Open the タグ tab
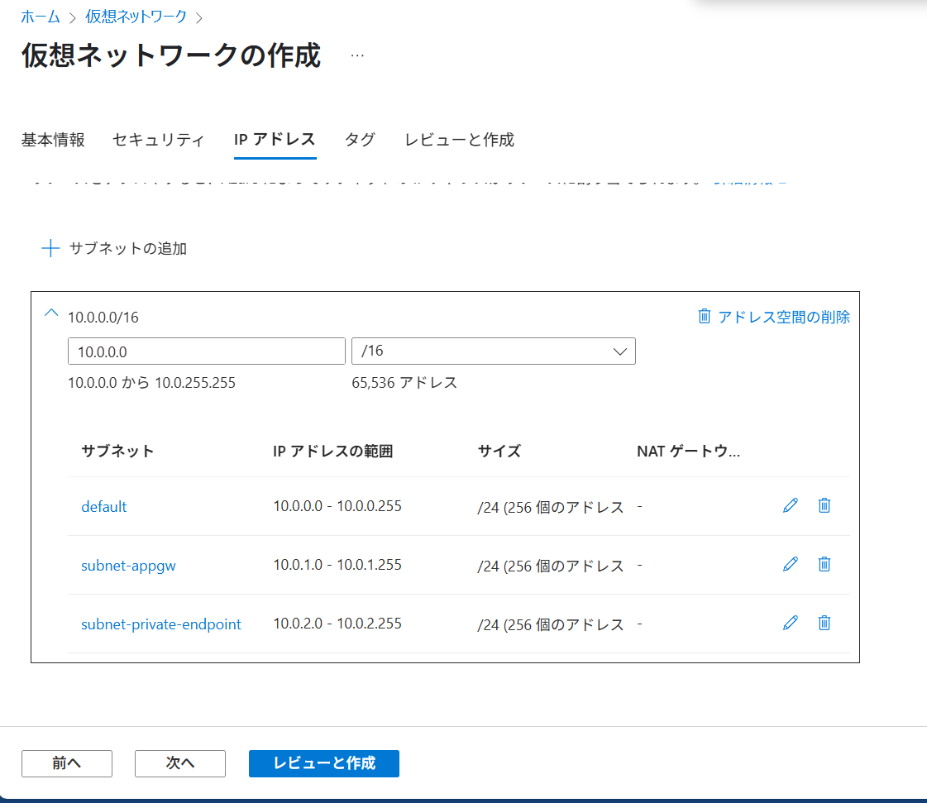 [360, 140]
